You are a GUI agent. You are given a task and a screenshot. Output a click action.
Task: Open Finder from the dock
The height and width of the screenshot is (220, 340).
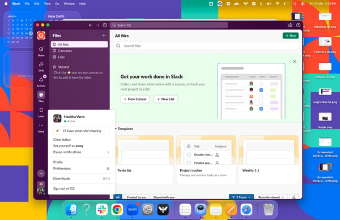(x=71, y=210)
